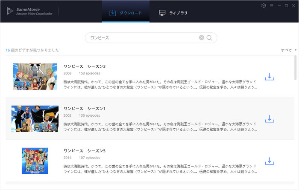
Task: Download ワンピース シーズン3
Action: pyautogui.click(x=270, y=77)
